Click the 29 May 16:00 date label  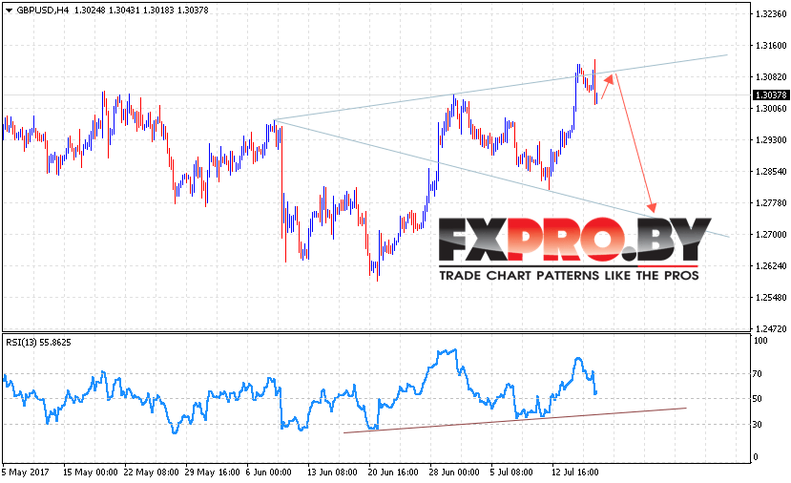[x=213, y=472]
